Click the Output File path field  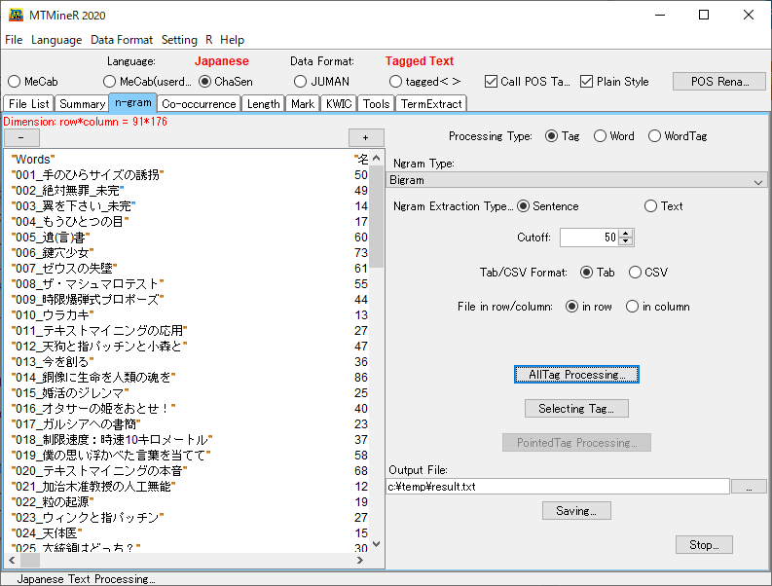(557, 487)
